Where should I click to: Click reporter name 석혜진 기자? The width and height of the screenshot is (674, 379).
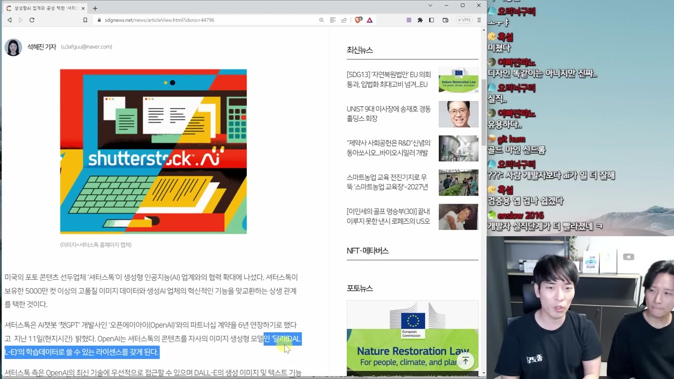click(x=42, y=47)
